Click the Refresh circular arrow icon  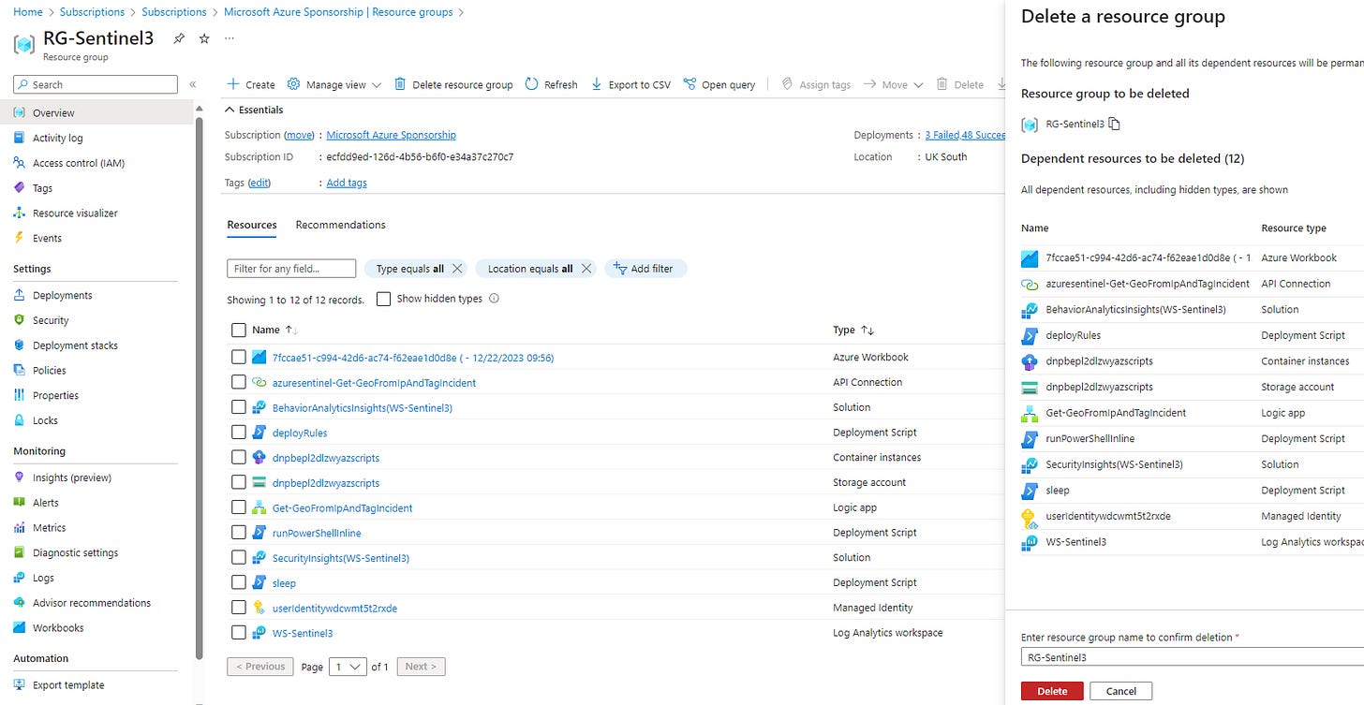coord(531,84)
